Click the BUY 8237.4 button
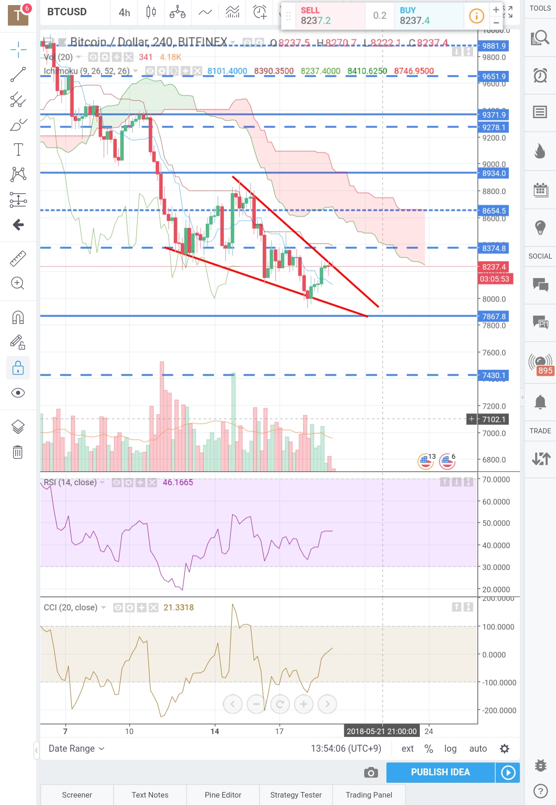Screen dimensions: 556x805 429,16
